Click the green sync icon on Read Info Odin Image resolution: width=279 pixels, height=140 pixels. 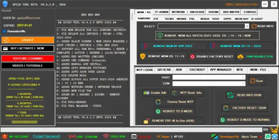pyautogui.click(x=230, y=95)
